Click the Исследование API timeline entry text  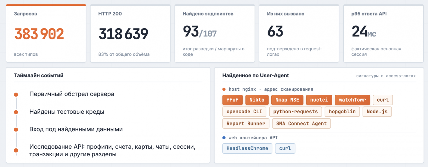pos(112,151)
